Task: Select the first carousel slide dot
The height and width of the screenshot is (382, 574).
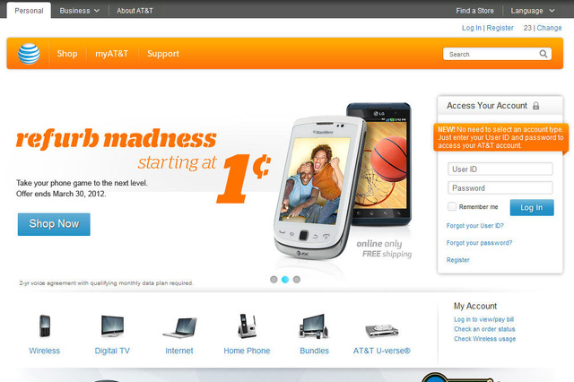Action: coord(274,280)
